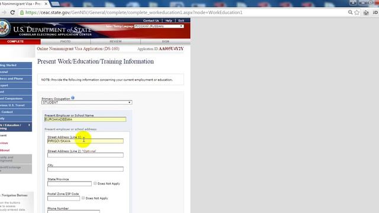The image size is (379, 213).
Task: Open U.S. Contact sidebar section
Action: coord(16,112)
